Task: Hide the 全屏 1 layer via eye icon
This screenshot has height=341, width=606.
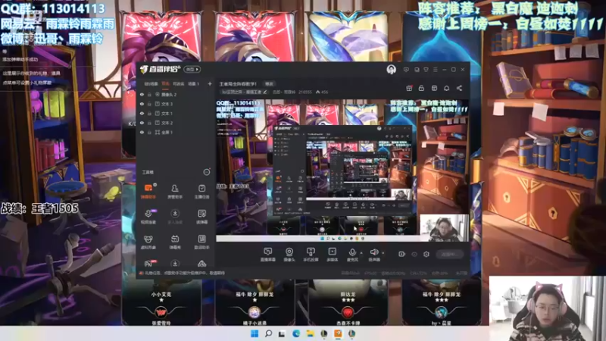Action: 142,132
